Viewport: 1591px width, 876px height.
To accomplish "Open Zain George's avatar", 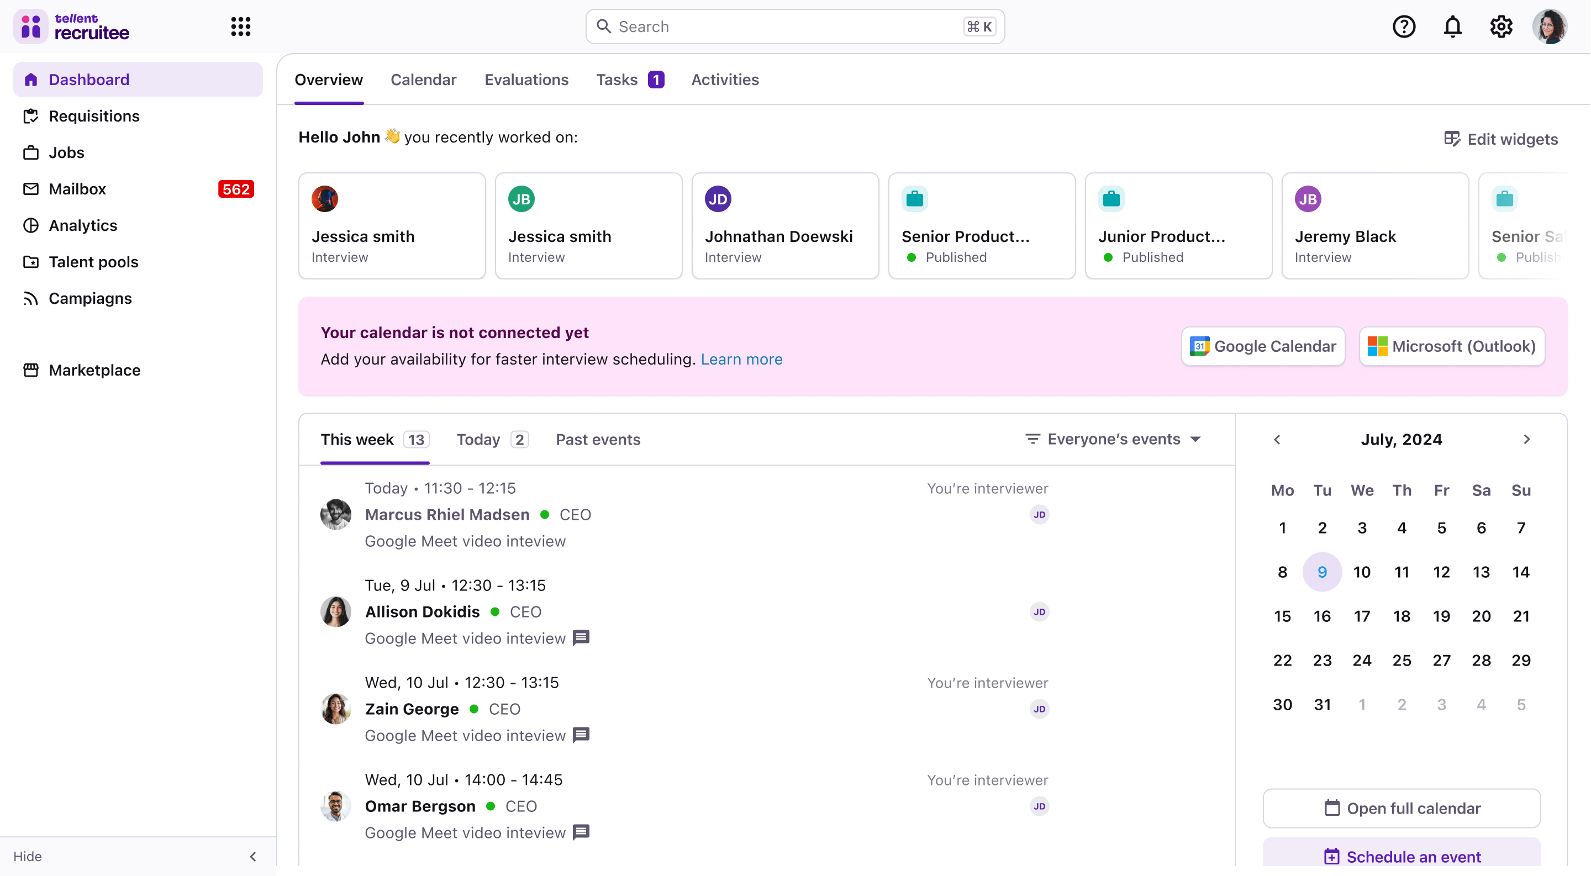I will click(x=335, y=709).
